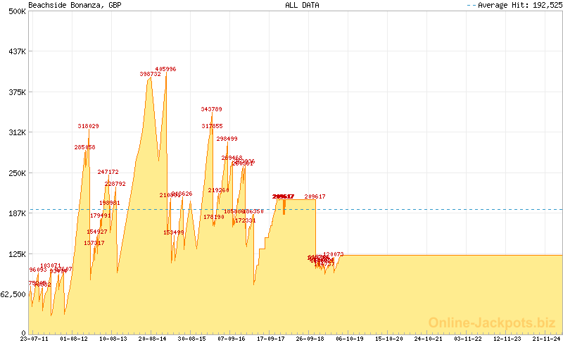Click the ALL DATA heading
Screen dimensions: 563x345
[302, 5]
